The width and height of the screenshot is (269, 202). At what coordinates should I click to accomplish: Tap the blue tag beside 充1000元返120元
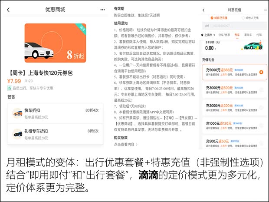point(237,123)
